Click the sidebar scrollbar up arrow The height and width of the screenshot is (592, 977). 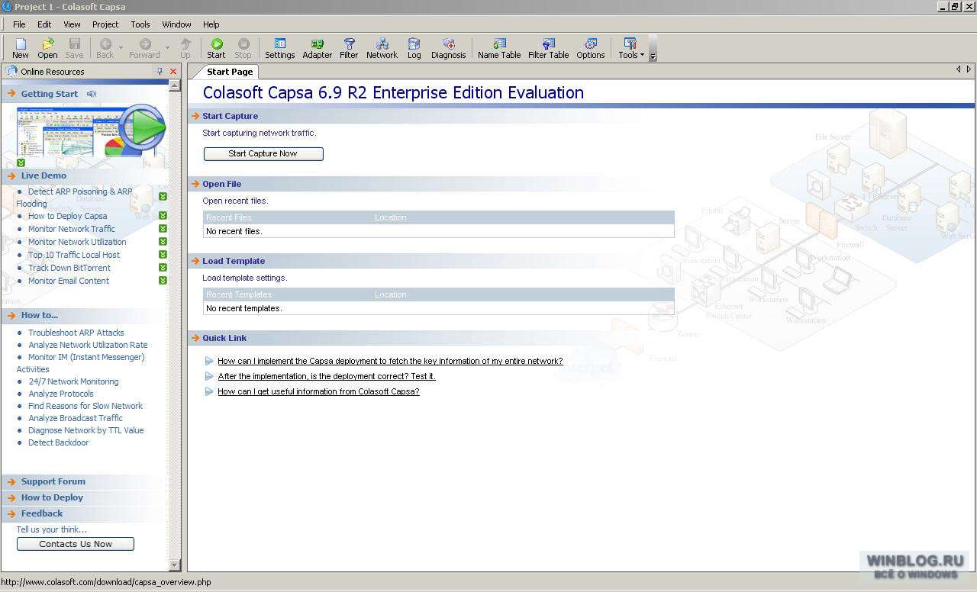coord(175,85)
